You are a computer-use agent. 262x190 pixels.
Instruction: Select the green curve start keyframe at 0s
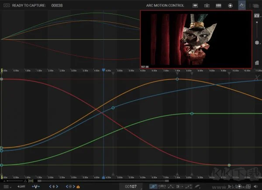(x=1, y=165)
